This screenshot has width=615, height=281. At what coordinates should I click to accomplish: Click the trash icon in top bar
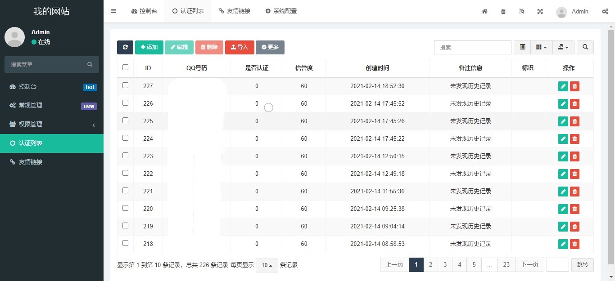(503, 11)
